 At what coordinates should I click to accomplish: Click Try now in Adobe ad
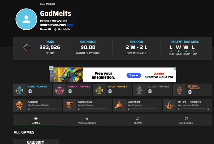pyautogui.click(x=134, y=75)
